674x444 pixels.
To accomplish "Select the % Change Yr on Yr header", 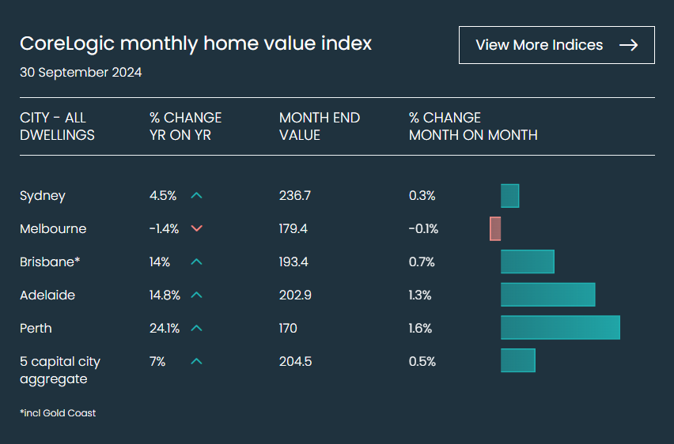I will point(185,126).
